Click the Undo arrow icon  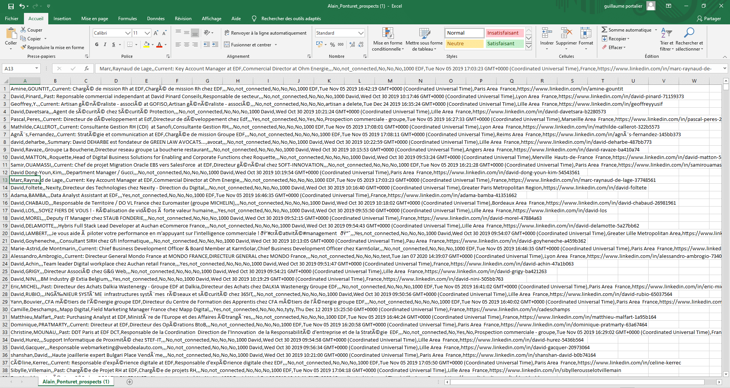pos(22,6)
